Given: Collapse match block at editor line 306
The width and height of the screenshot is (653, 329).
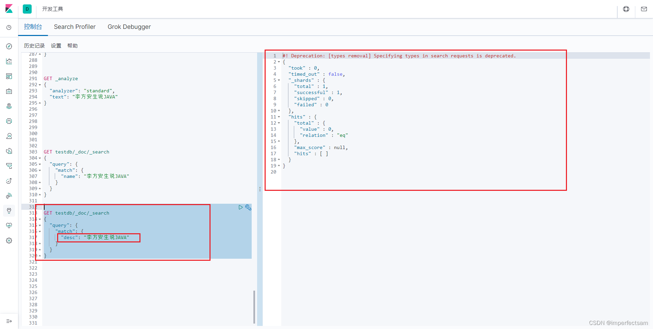Looking at the screenshot, I should [x=40, y=170].
